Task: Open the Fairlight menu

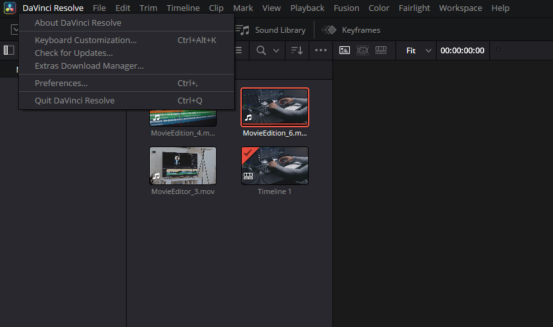Action: click(x=414, y=8)
